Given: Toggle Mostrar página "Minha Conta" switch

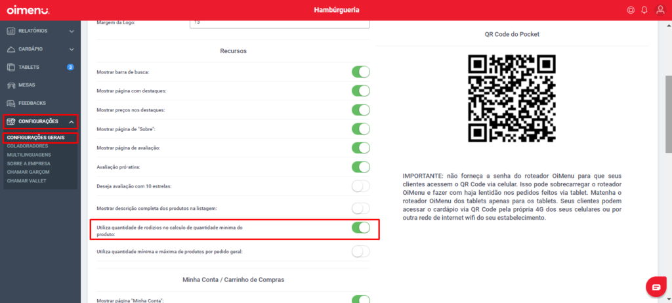Looking at the screenshot, I should 360,299.
